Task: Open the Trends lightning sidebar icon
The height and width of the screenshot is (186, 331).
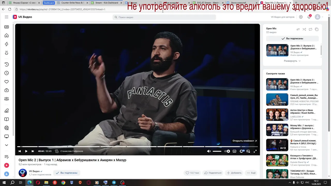Action: 6,44
